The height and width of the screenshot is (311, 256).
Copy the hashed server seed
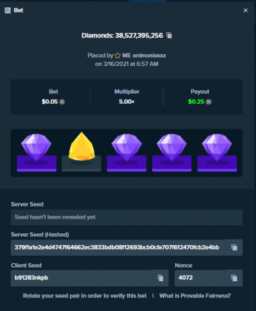tap(234, 248)
